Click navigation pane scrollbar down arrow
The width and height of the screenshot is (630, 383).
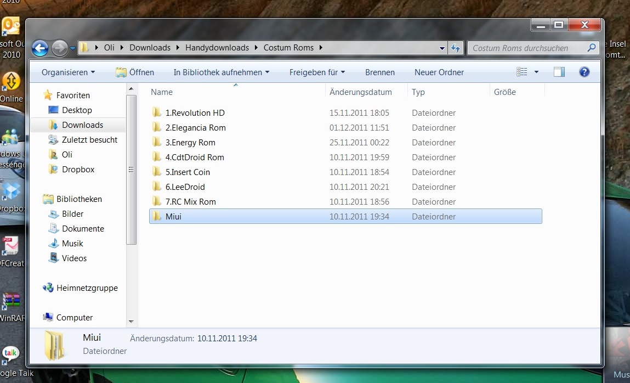pyautogui.click(x=131, y=322)
